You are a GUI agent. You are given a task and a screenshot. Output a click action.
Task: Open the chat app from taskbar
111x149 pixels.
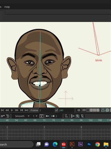tap(47, 144)
